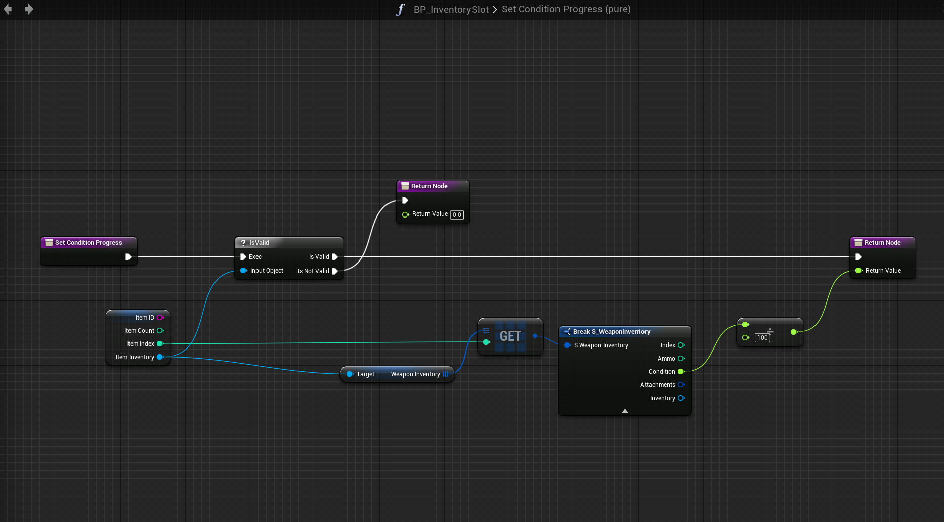944x522 pixels.
Task: Click the Item ID output pin
Action: [160, 318]
